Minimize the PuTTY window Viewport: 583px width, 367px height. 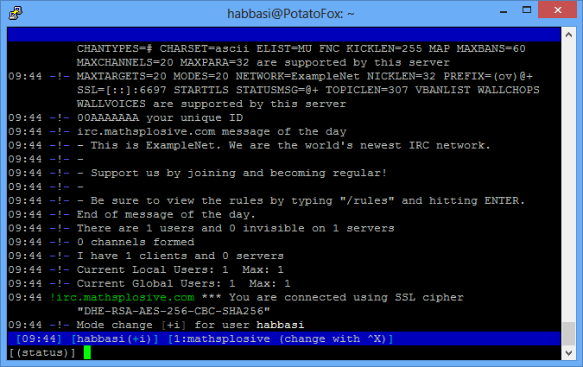(x=504, y=10)
